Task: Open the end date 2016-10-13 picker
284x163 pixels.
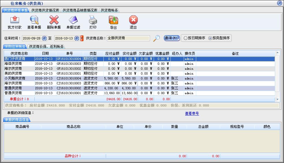Action: pos(77,38)
